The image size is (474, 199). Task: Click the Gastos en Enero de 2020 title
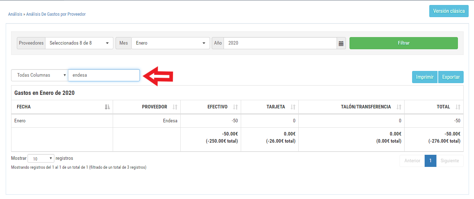[44, 93]
